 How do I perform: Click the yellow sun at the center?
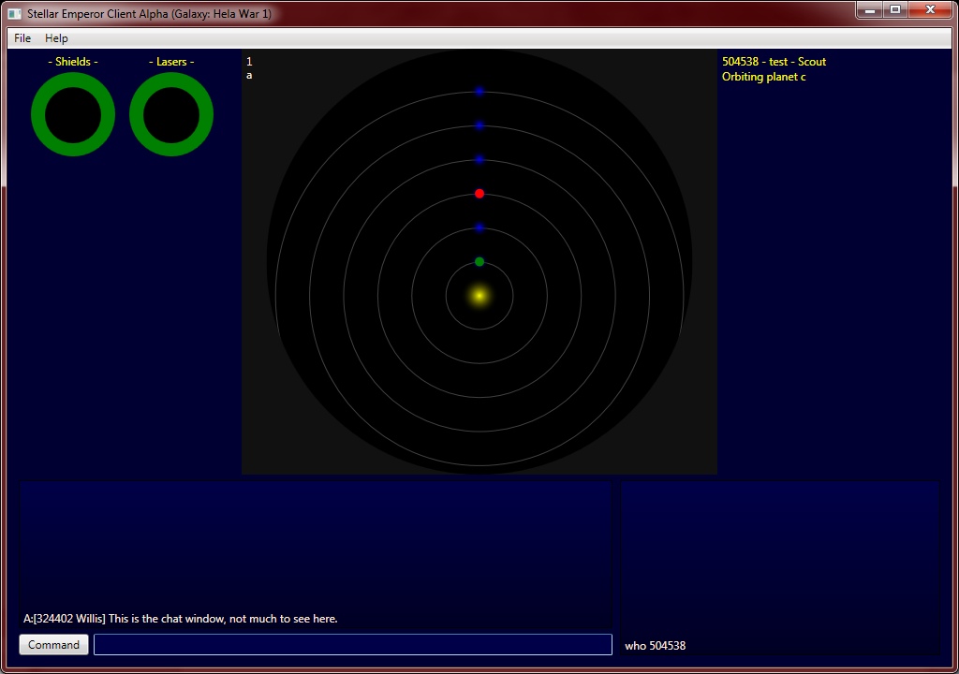coord(479,296)
